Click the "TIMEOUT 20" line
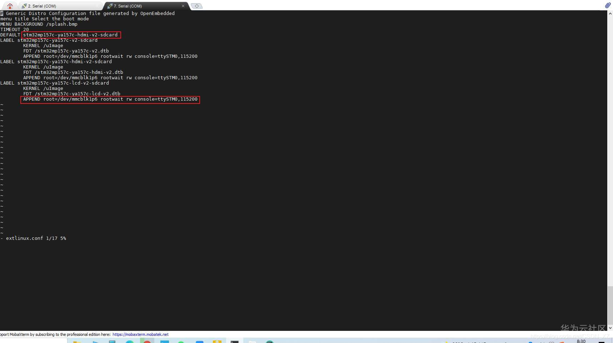This screenshot has height=343, width=613. 15,29
